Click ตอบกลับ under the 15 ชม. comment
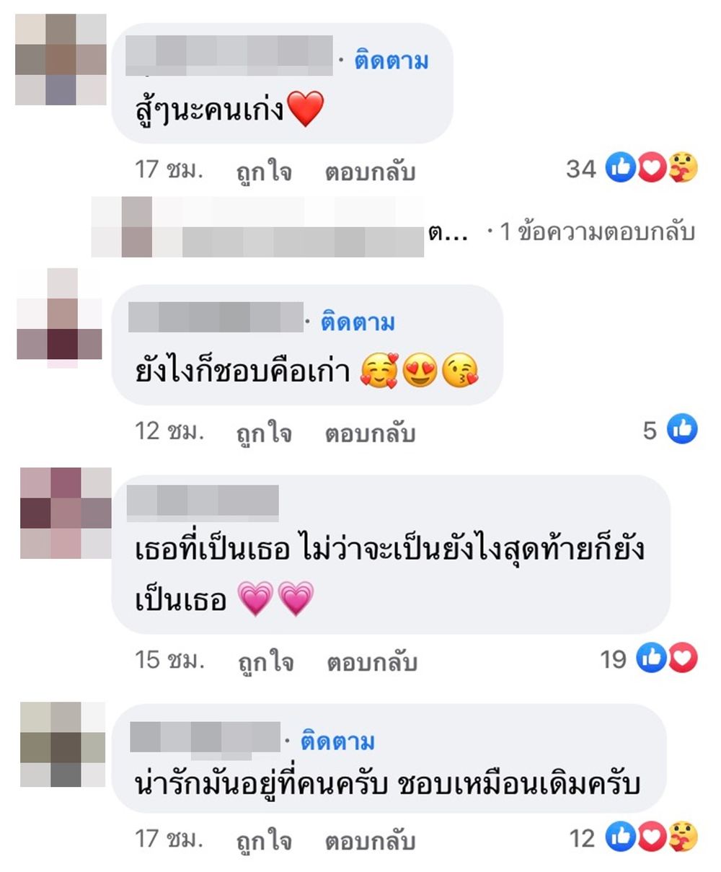 point(372,661)
